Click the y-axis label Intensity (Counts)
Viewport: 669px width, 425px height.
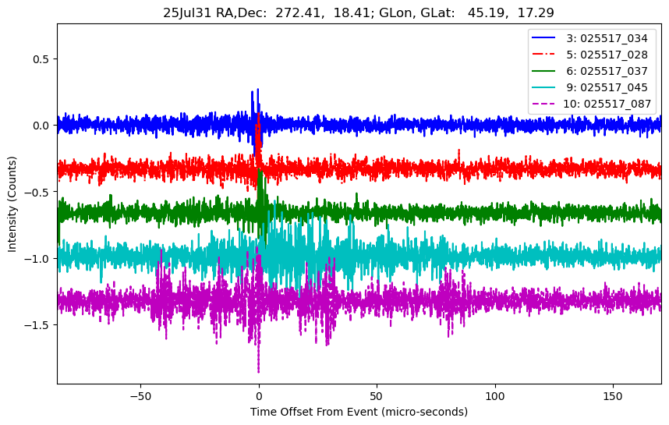pyautogui.click(x=12, y=204)
